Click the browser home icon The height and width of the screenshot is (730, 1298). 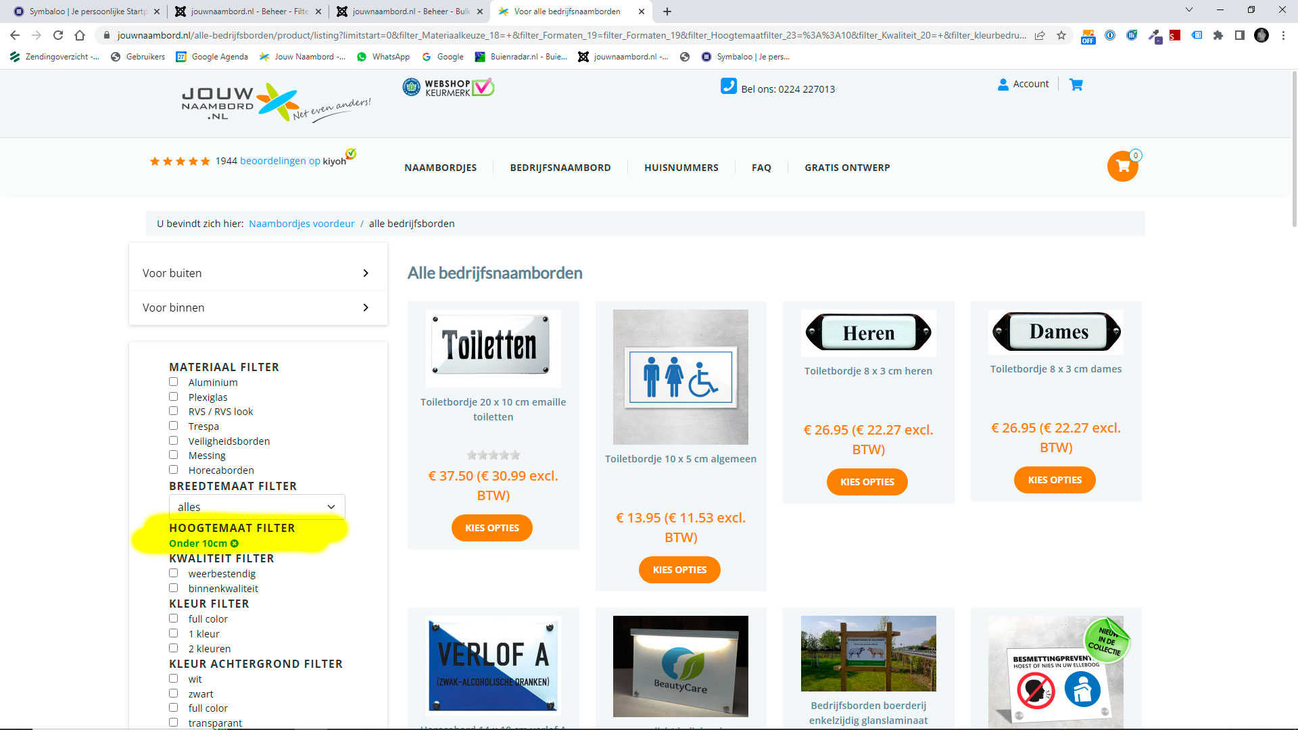[x=80, y=35]
